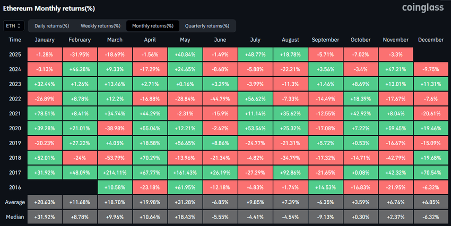Click the Median row label
Viewport: 451px width, 226px height.
point(15,217)
